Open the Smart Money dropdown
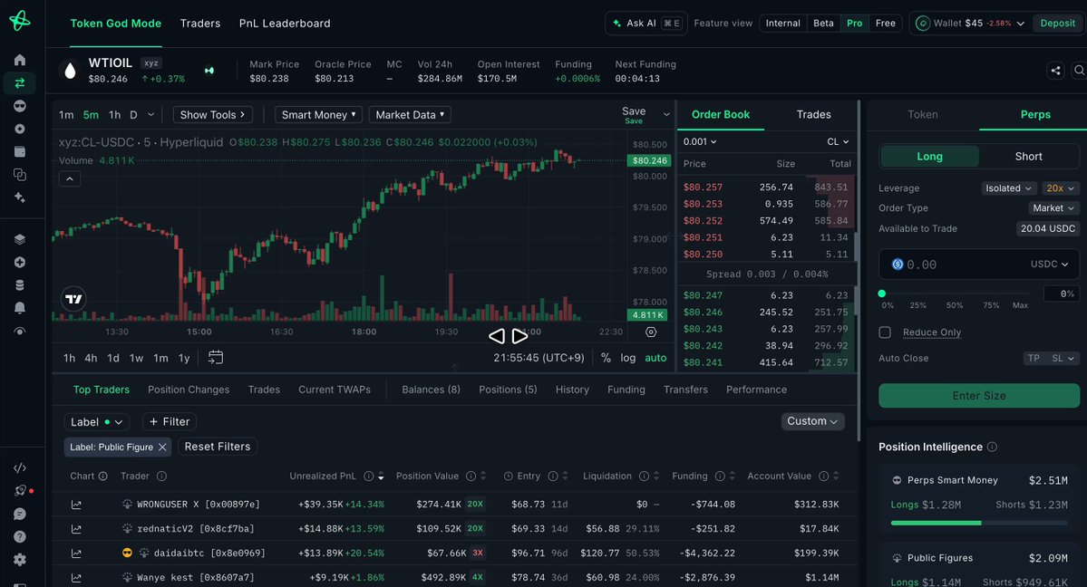The height and width of the screenshot is (587, 1087). coord(318,115)
